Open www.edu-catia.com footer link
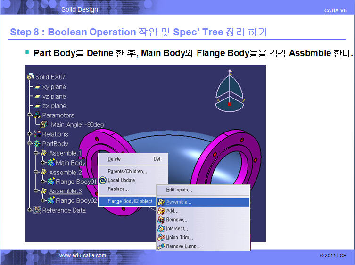This screenshot has height=265, width=355. [83, 255]
